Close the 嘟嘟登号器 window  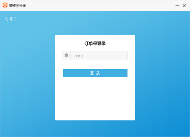(x=184, y=6)
